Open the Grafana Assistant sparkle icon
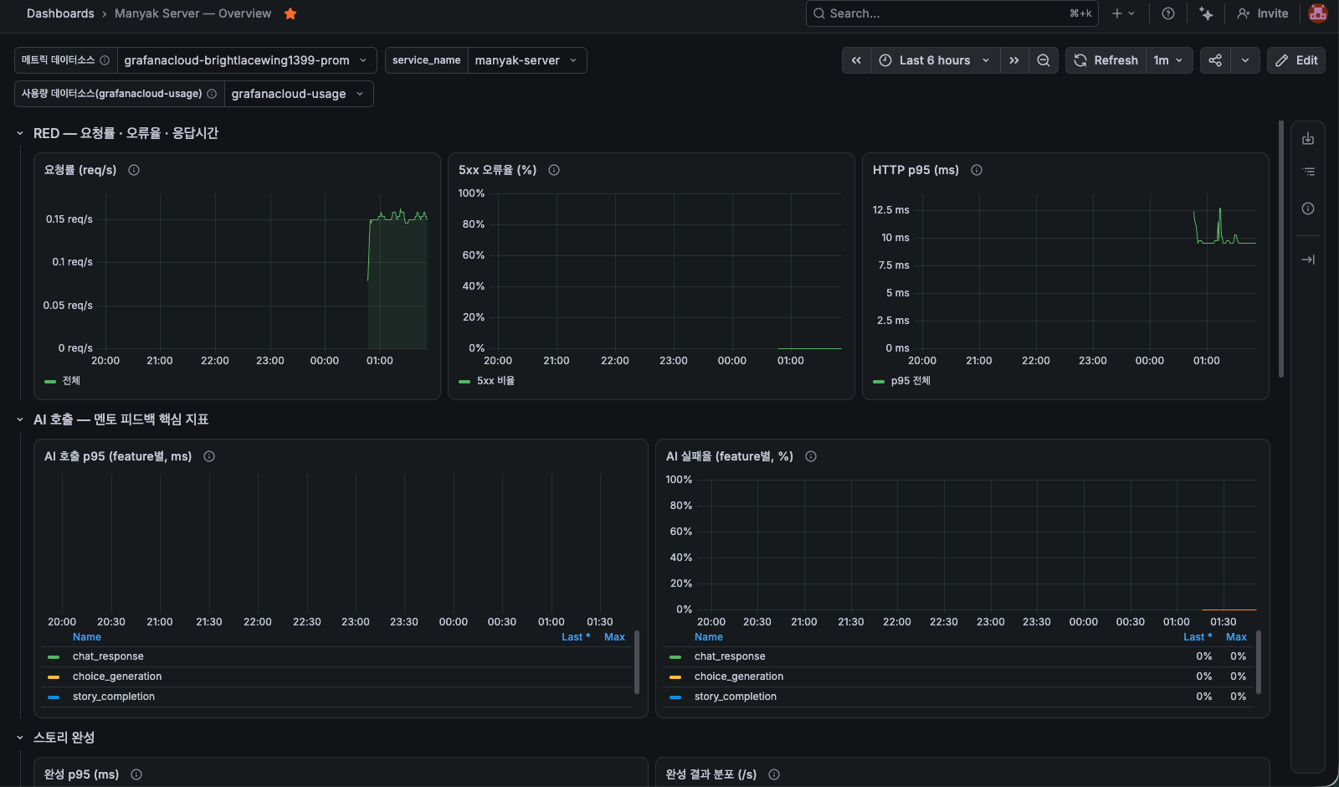 1206,13
